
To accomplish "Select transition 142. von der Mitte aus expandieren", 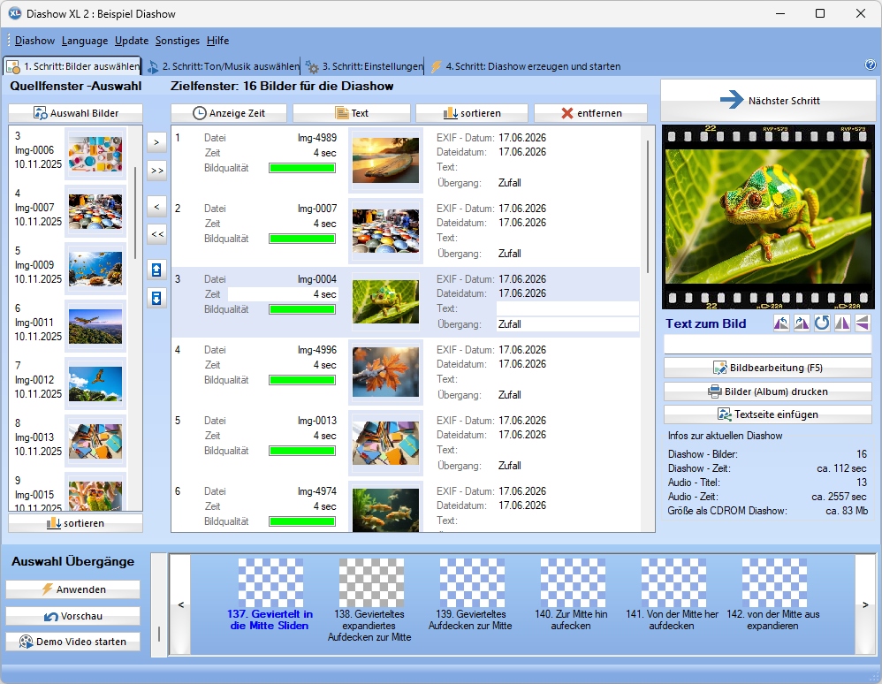I will tap(773, 594).
